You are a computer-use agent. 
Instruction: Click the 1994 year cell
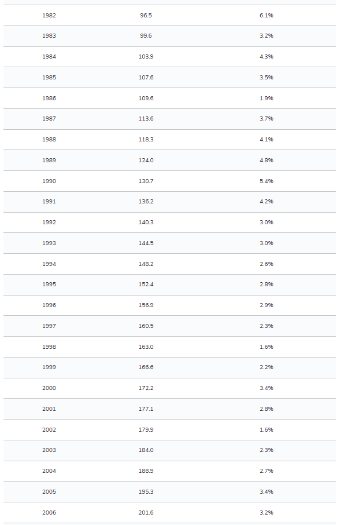coord(49,264)
